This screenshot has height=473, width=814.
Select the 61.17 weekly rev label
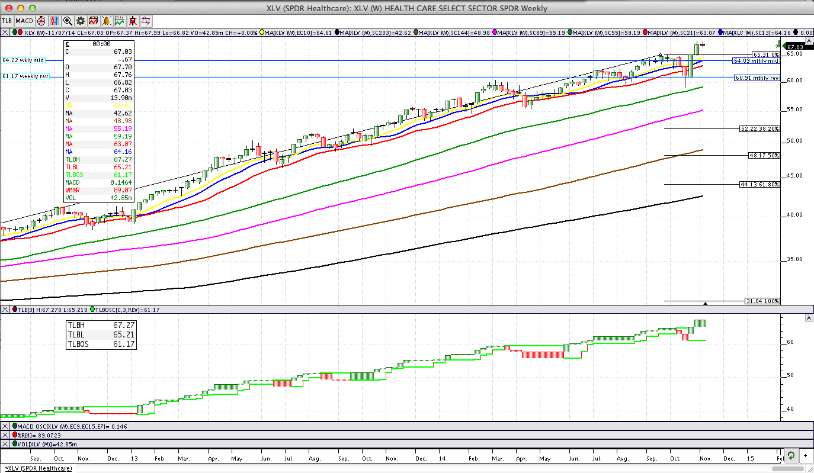(x=25, y=76)
